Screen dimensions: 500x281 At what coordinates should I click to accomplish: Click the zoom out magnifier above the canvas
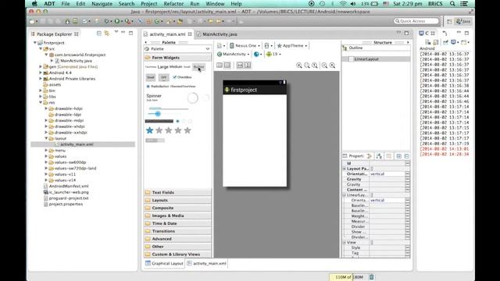tap(324, 66)
